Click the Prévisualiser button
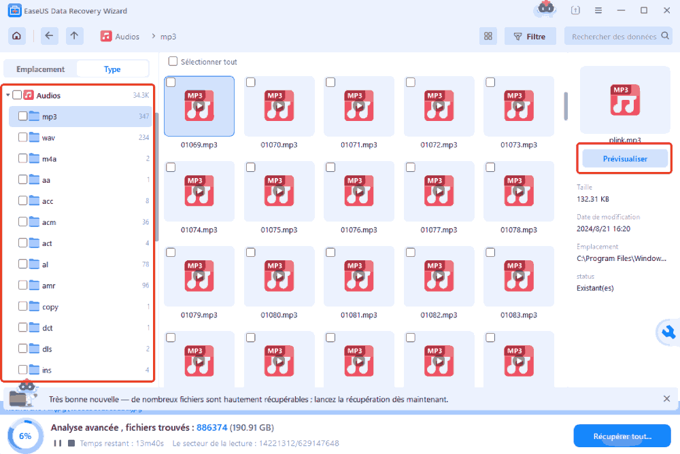 click(x=624, y=159)
